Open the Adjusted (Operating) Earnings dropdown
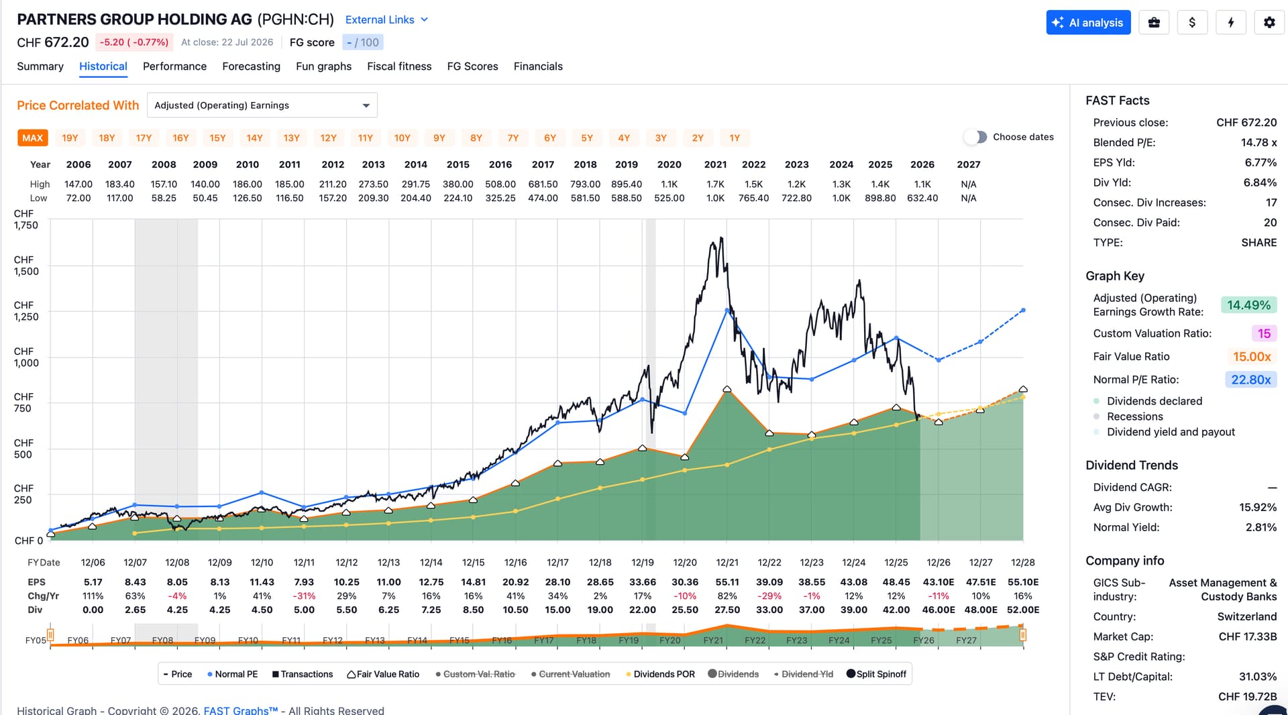This screenshot has width=1288, height=715. [x=262, y=105]
